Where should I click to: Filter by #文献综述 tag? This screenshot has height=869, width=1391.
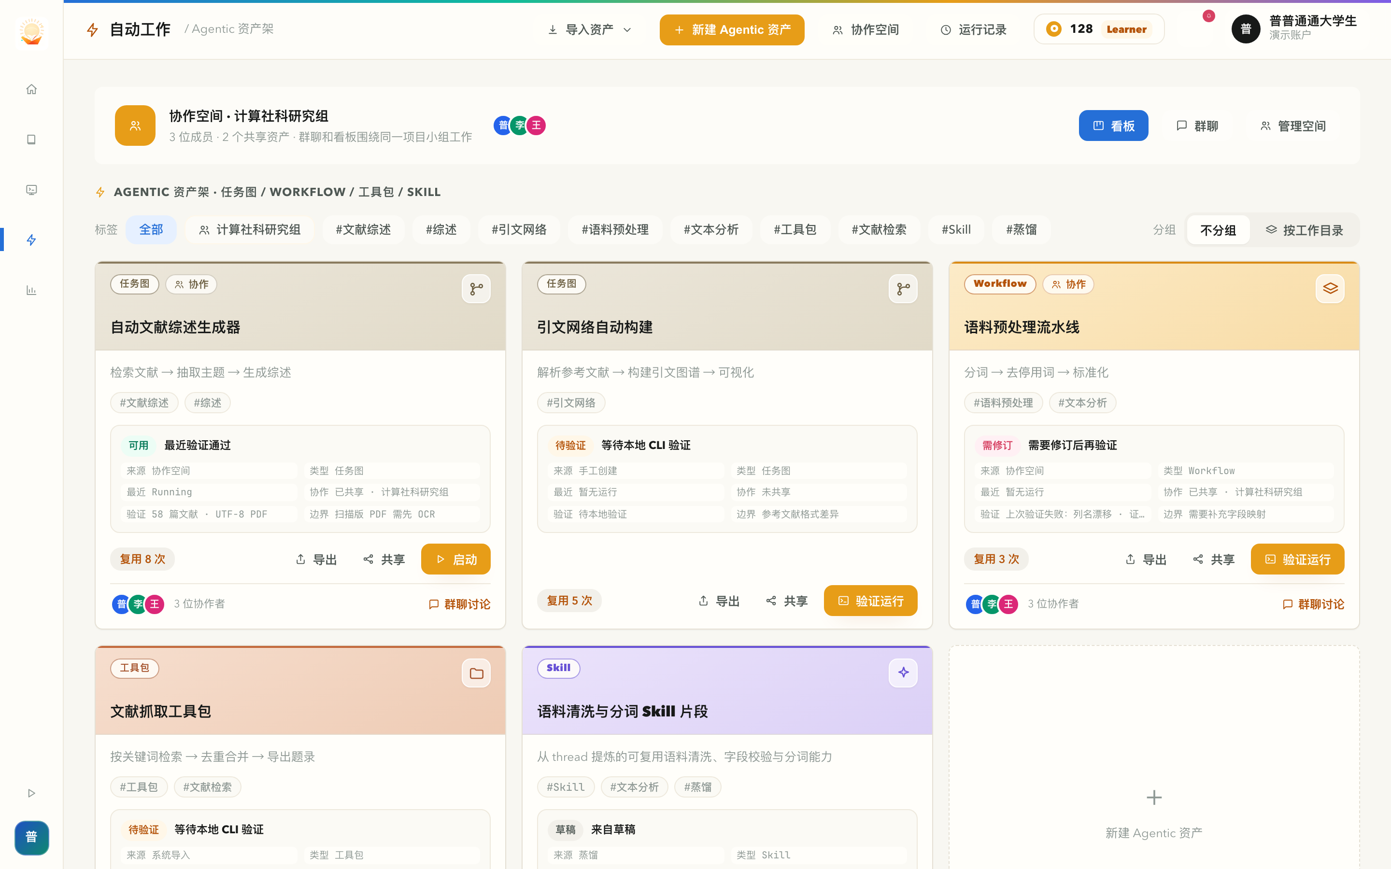(x=363, y=230)
